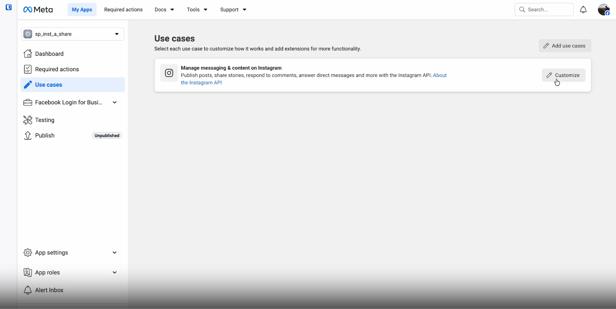Select Use cases label in sidebar
The height and width of the screenshot is (309, 616).
click(x=49, y=85)
